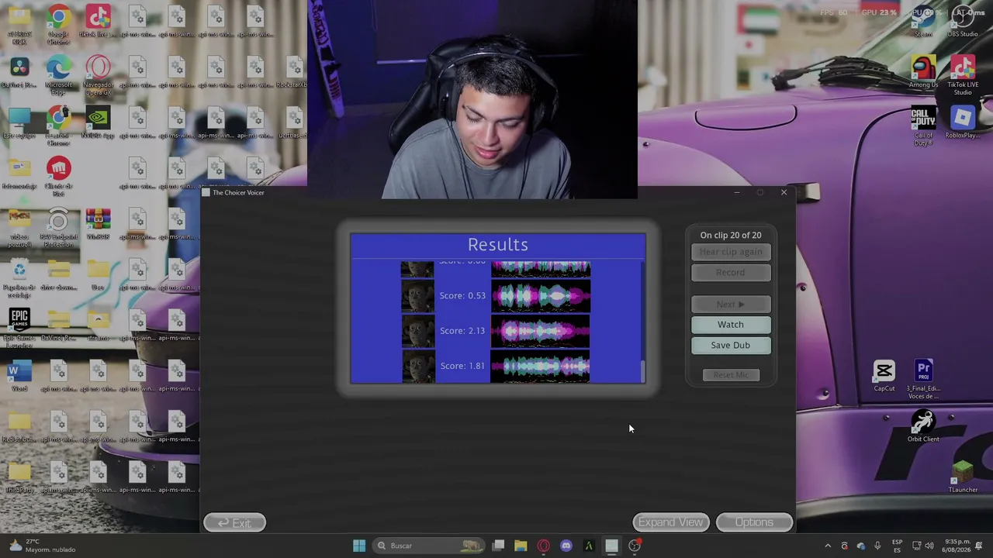Click the "Score: 1.81" text
This screenshot has height=558, width=993.
click(462, 366)
